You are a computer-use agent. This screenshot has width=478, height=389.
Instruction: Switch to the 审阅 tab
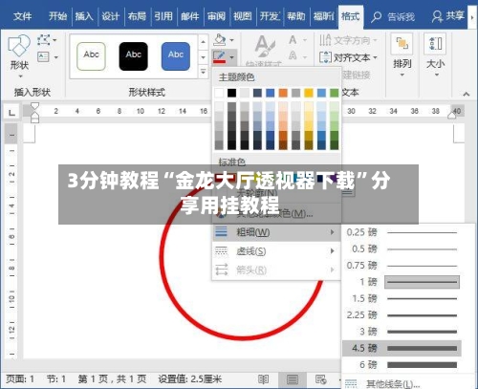point(216,16)
